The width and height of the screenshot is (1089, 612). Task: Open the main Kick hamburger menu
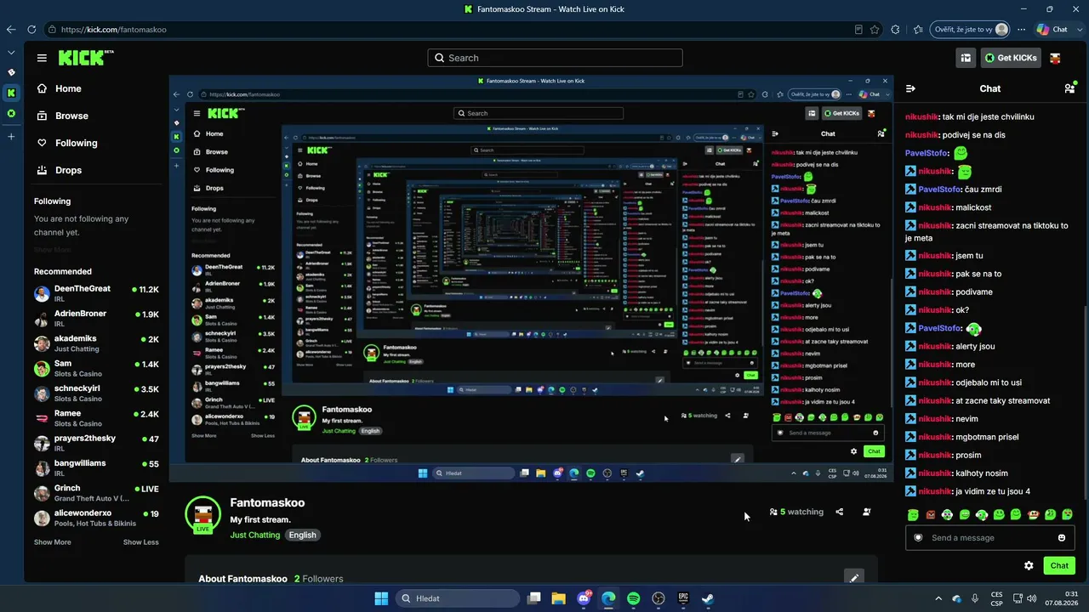point(42,58)
